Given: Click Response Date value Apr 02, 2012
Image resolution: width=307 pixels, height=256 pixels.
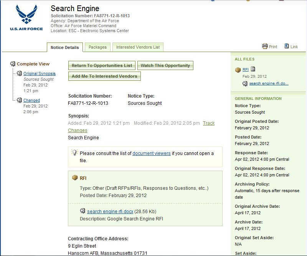Looking at the screenshot, I should coord(262,159).
